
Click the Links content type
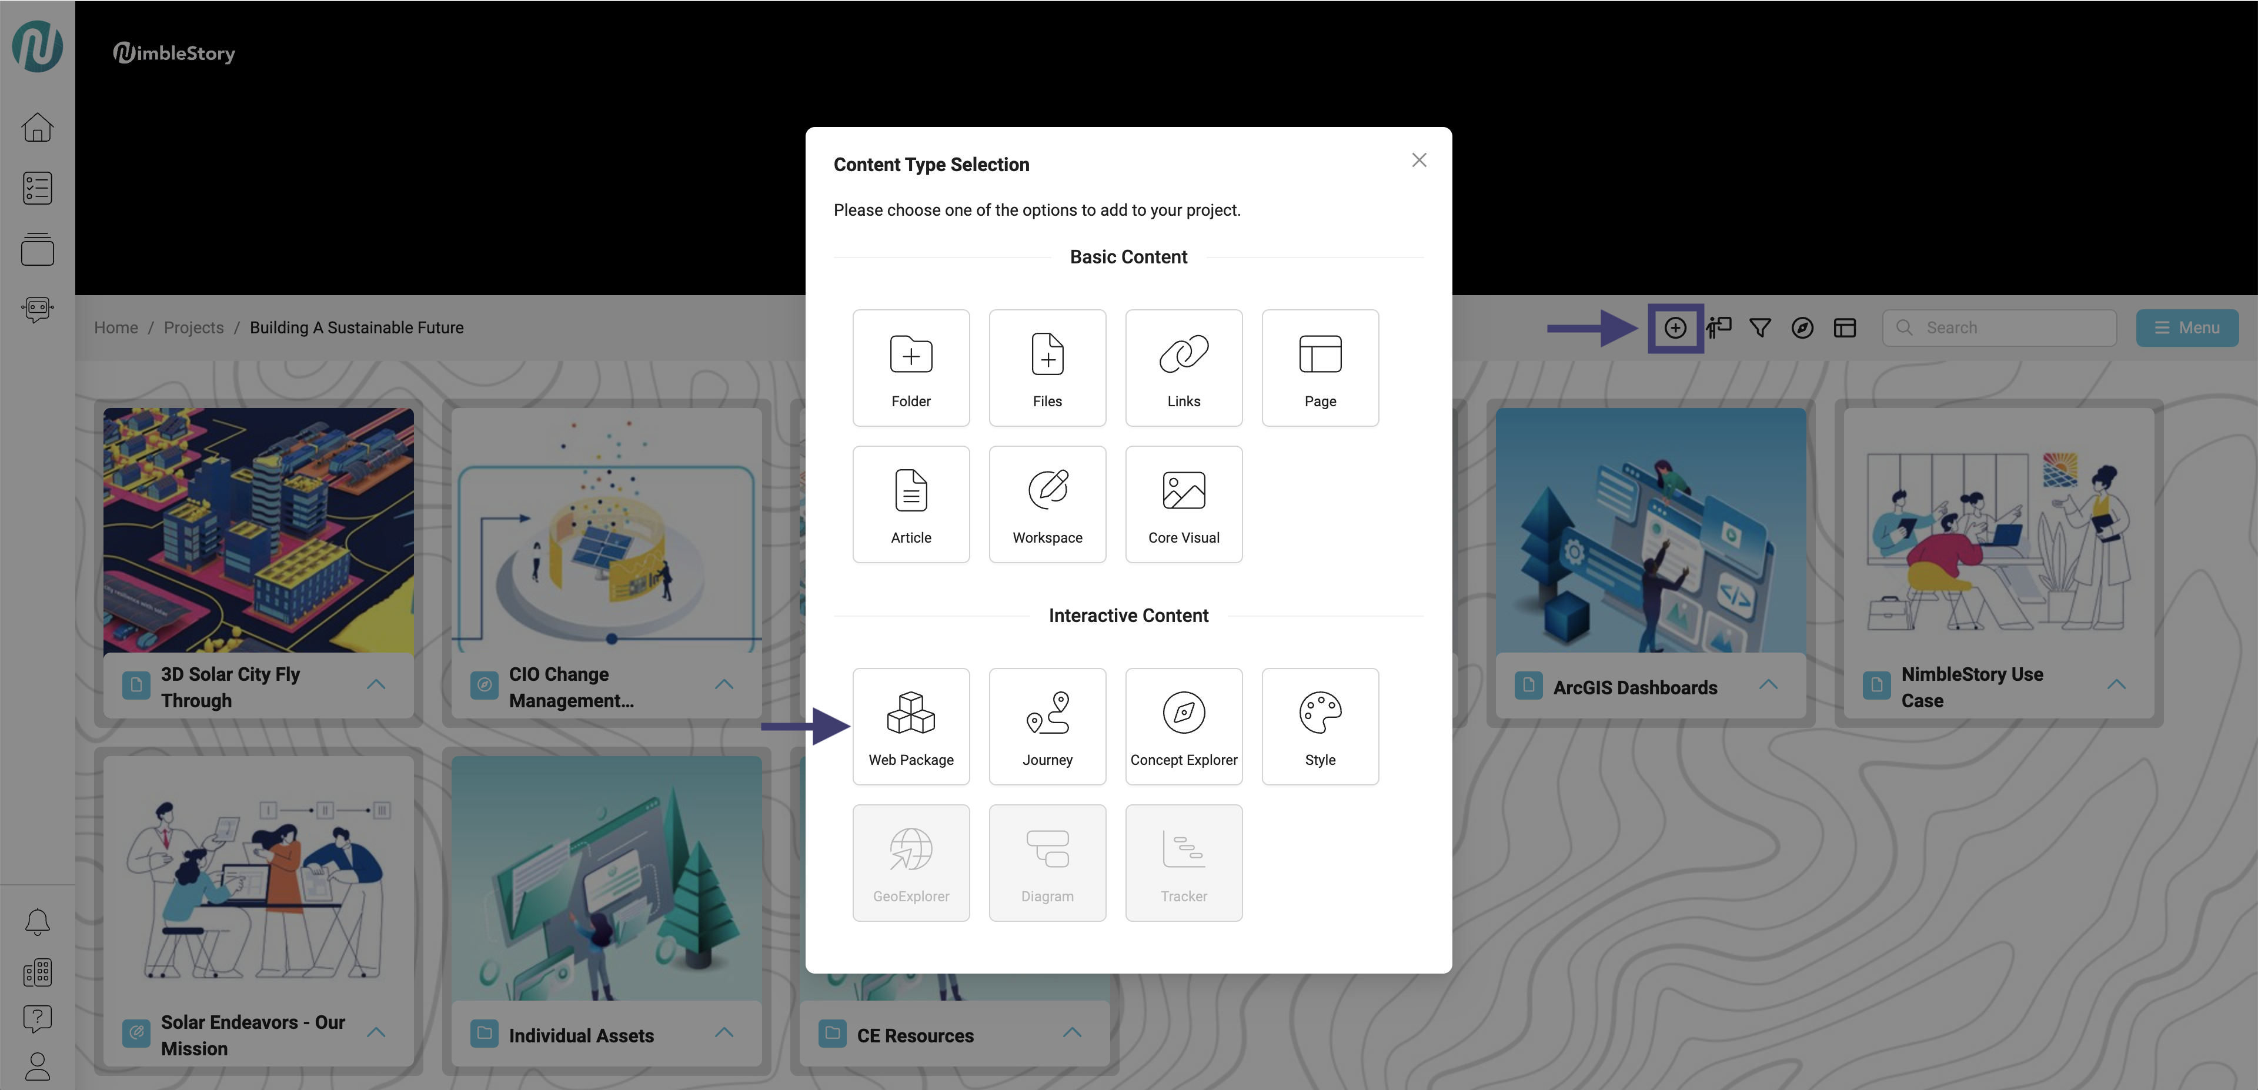pos(1183,367)
